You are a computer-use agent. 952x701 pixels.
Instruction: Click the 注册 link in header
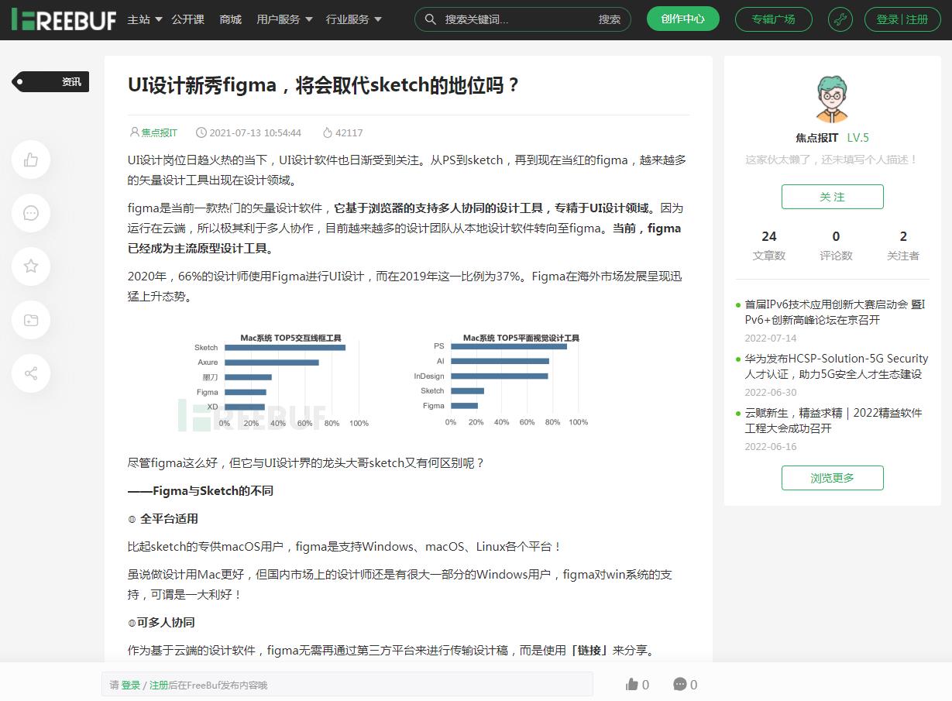coord(916,19)
